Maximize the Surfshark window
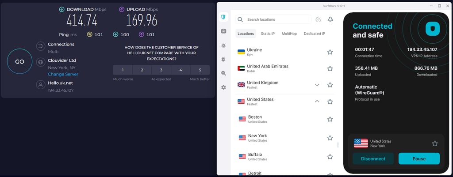Viewport: 453px width, 177px height. tap(439, 6)
